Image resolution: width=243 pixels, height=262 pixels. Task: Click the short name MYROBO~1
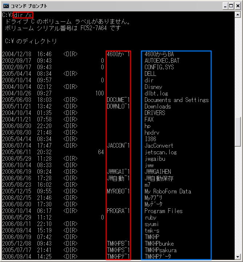118,191
